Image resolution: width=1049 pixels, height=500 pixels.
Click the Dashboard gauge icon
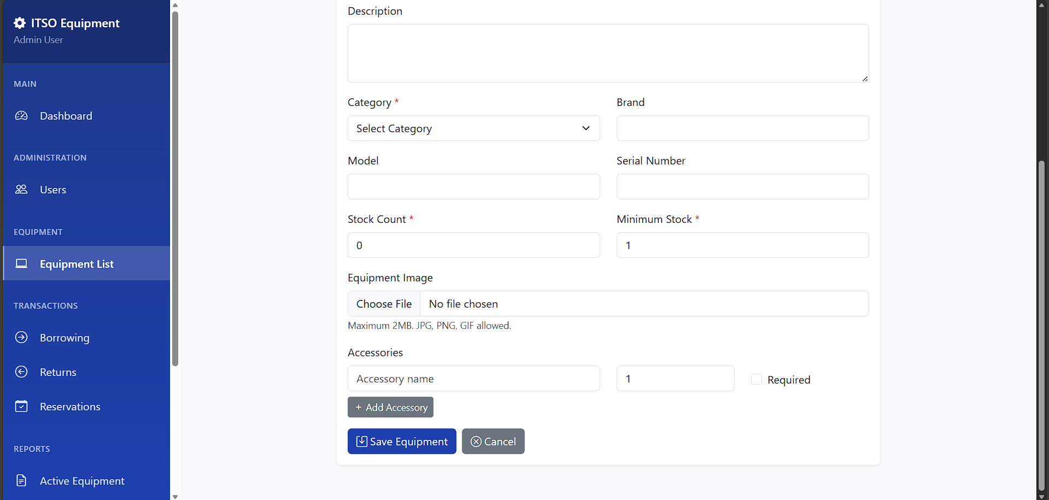21,116
